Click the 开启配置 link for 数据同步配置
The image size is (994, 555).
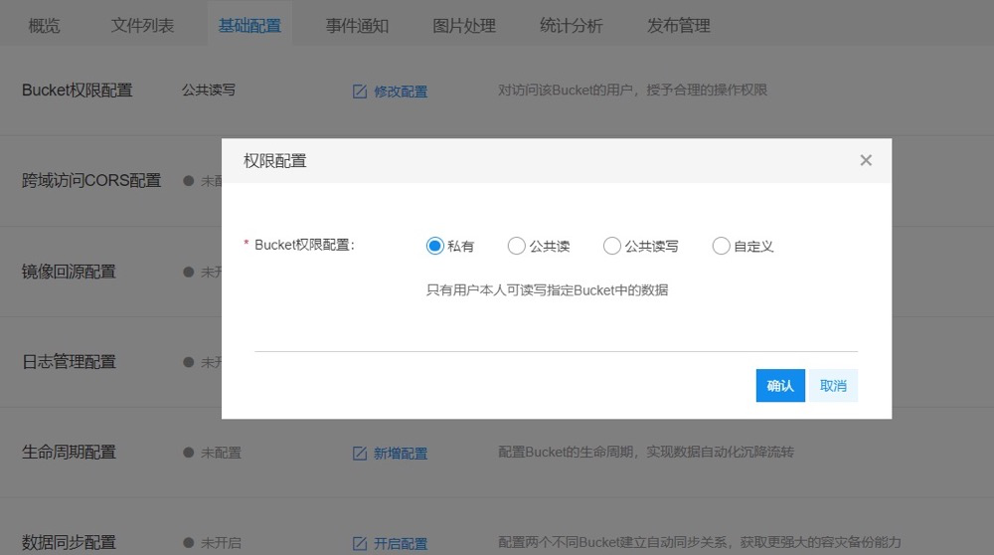point(401,544)
